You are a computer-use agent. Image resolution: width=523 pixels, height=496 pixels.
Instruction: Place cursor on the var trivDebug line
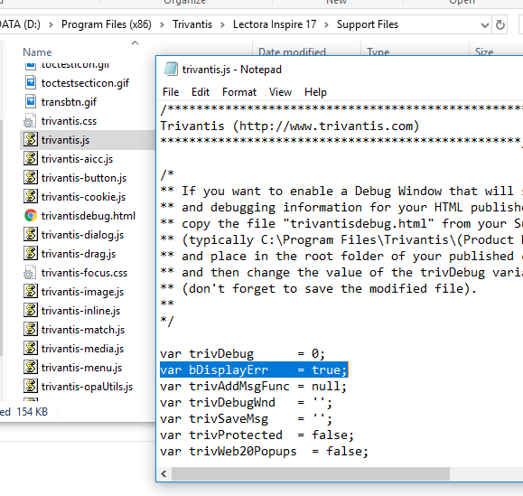pyautogui.click(x=242, y=353)
